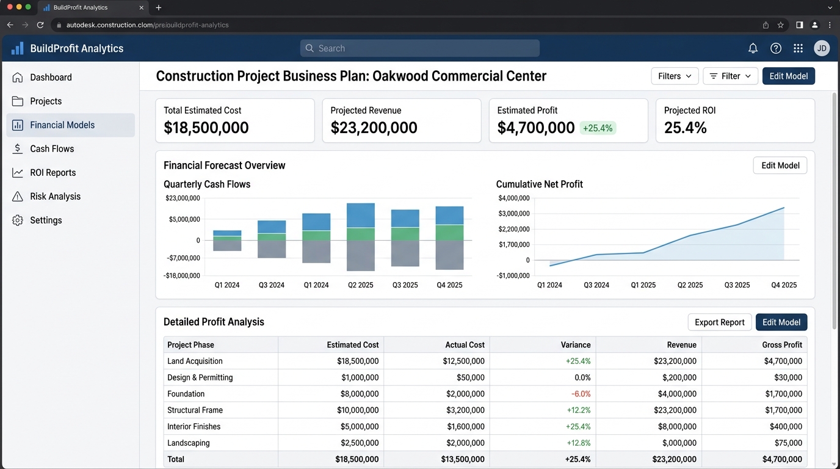The width and height of the screenshot is (840, 469).
Task: Open the apps grid launcher icon
Action: point(798,48)
